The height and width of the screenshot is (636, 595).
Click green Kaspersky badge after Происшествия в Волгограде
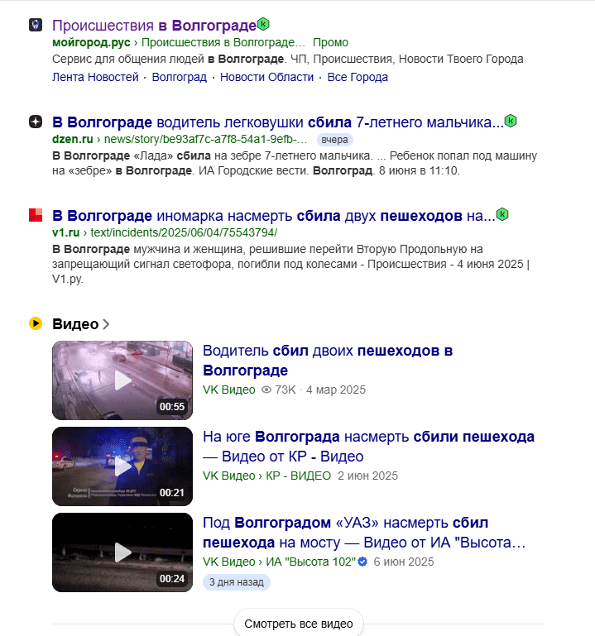263,24
